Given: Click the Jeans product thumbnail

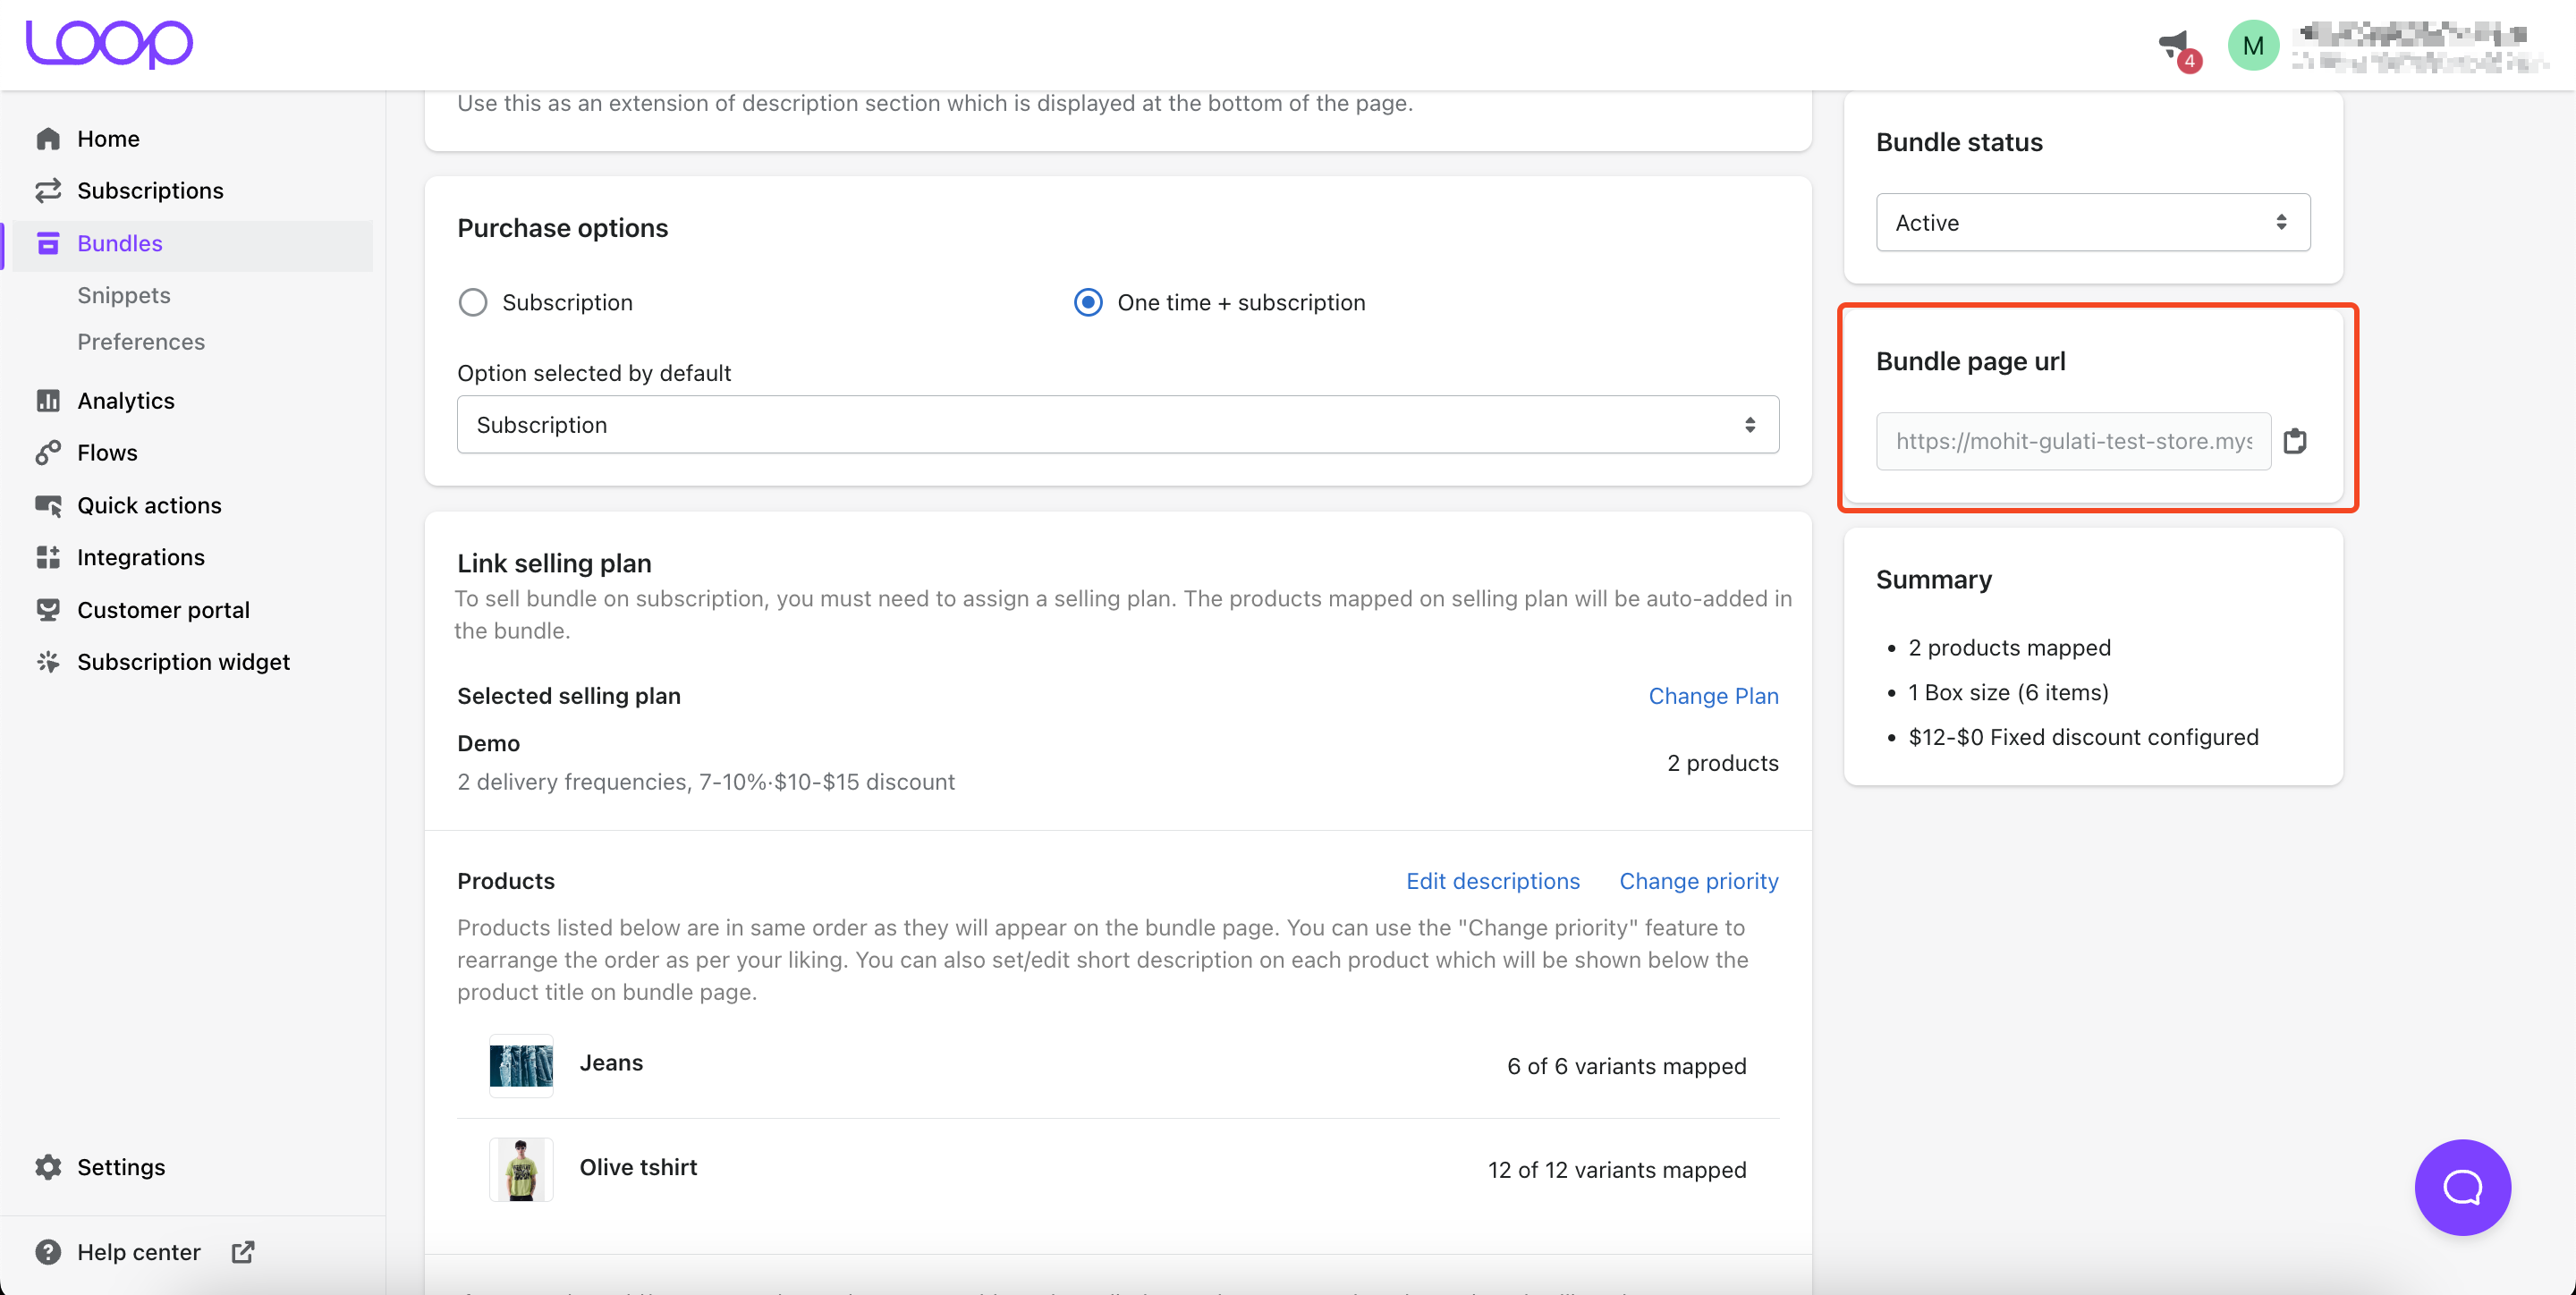Looking at the screenshot, I should [520, 1066].
